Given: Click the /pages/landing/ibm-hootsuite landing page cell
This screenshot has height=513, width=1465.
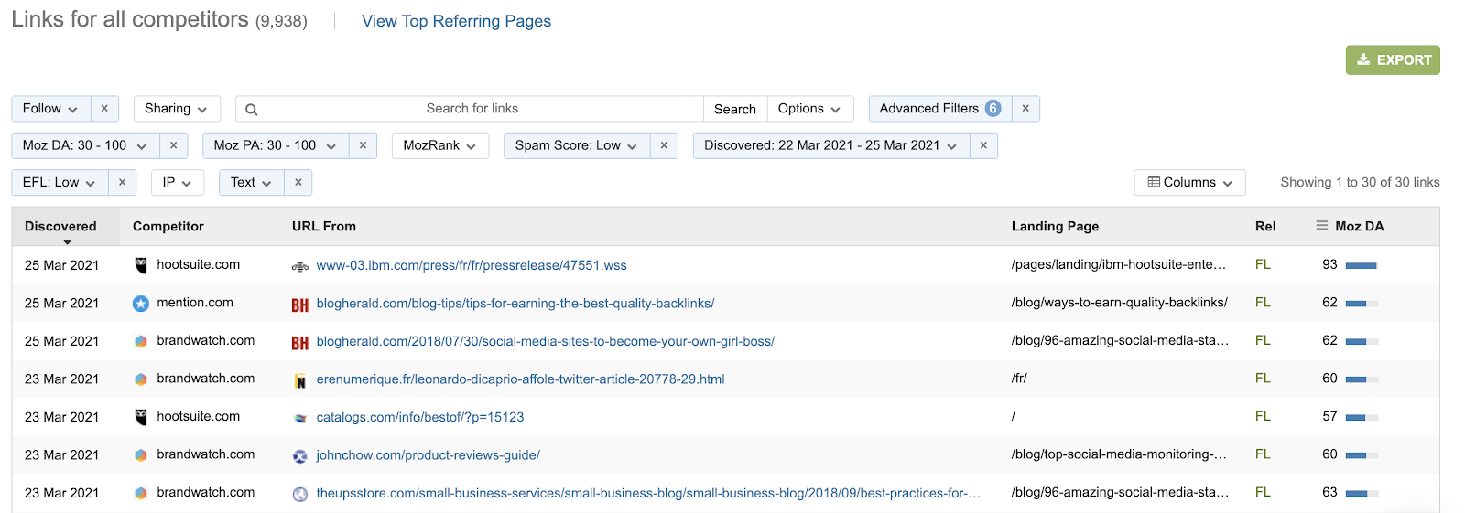Looking at the screenshot, I should [x=1119, y=264].
